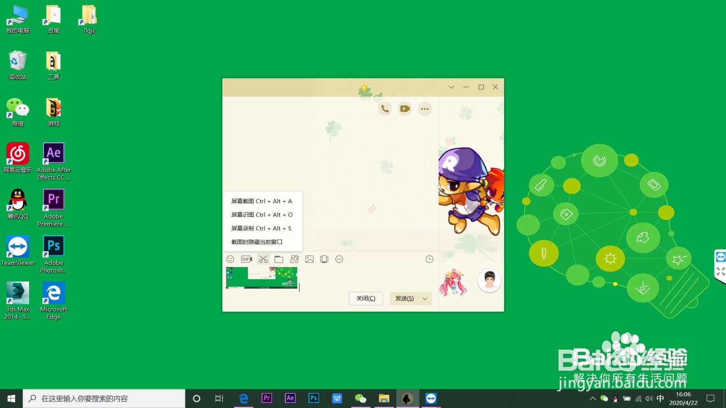Open the GIF panel
Viewport: 726px width, 408px height.
click(246, 259)
